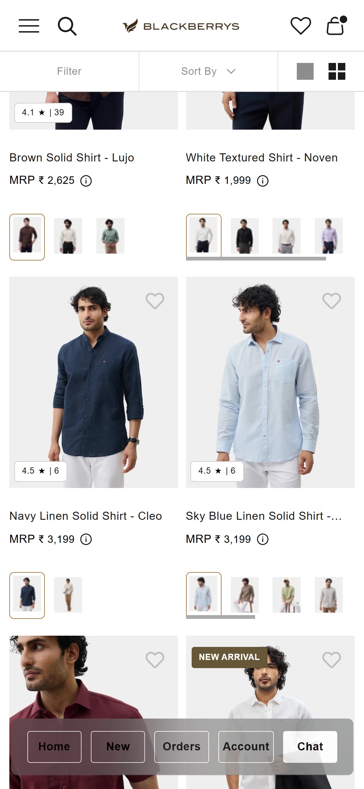Select the black variant thumbnail of Noven shirt
This screenshot has height=789, width=364.
tap(245, 236)
